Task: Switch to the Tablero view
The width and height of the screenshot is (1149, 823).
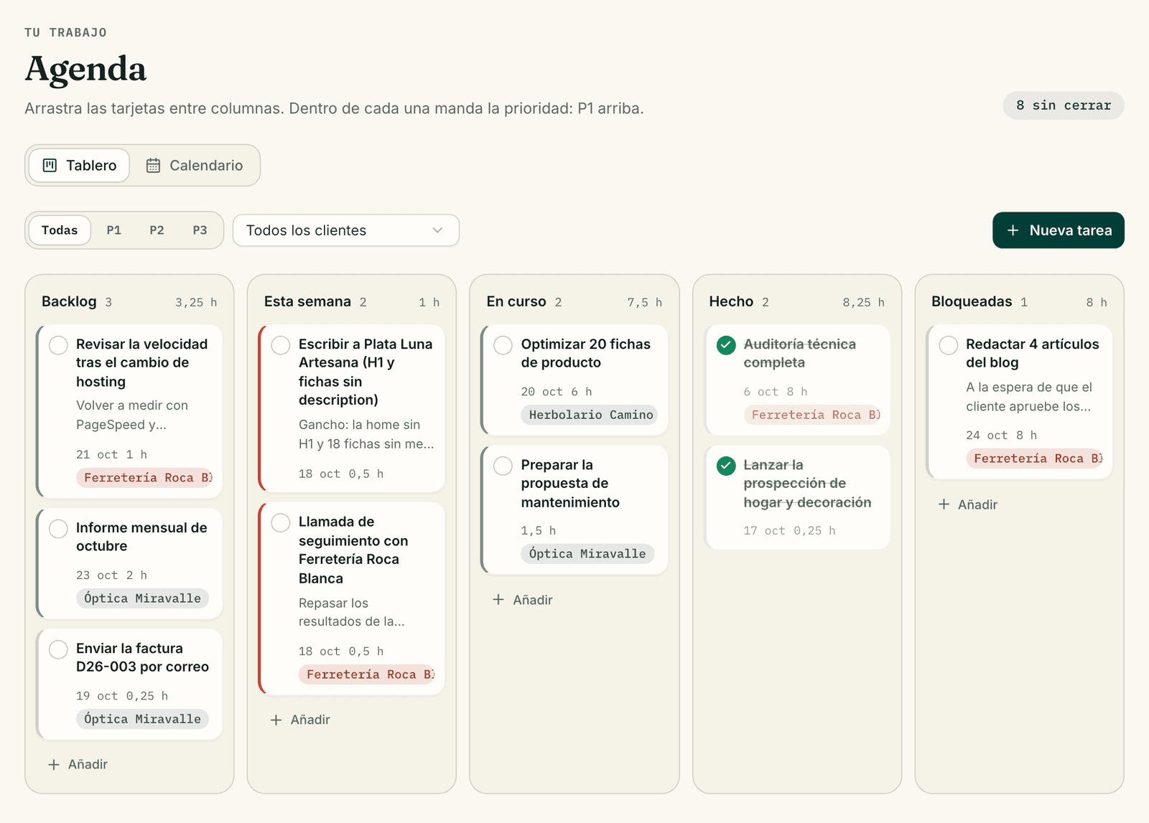Action: pos(80,166)
